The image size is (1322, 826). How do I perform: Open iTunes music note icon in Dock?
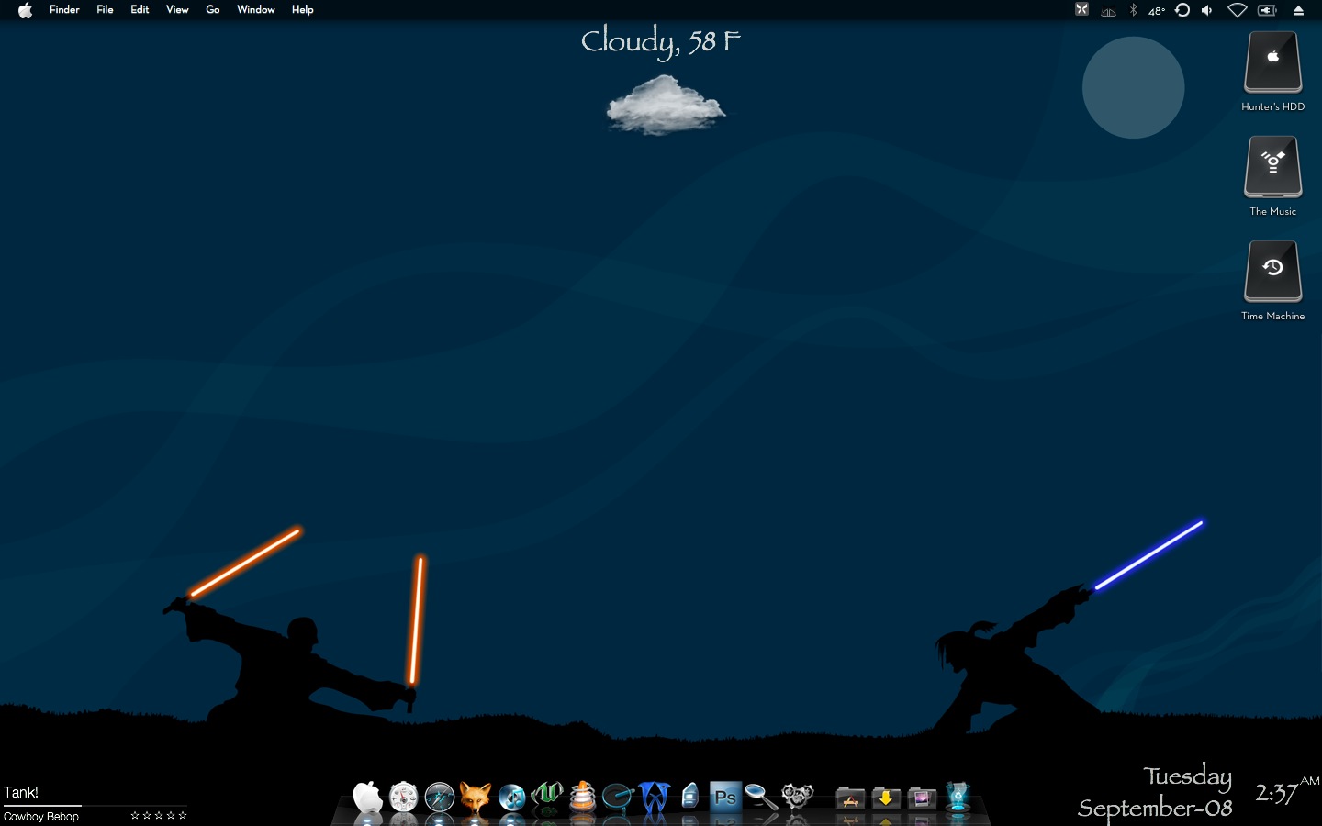click(511, 797)
